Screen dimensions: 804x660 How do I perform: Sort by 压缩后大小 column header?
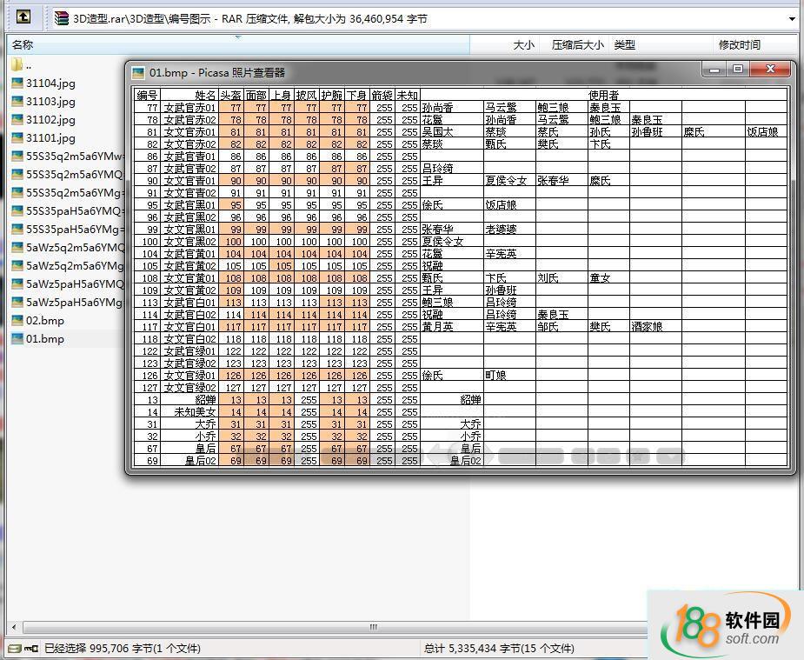(577, 44)
